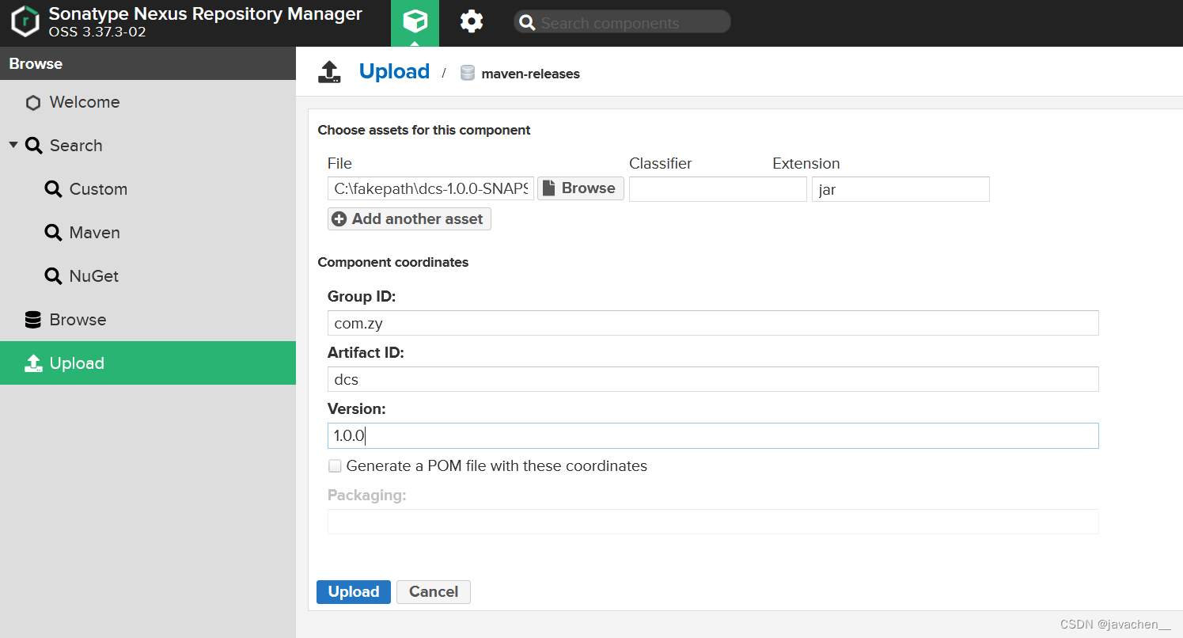Enable Generate a POM file checkbox

pyautogui.click(x=336, y=466)
